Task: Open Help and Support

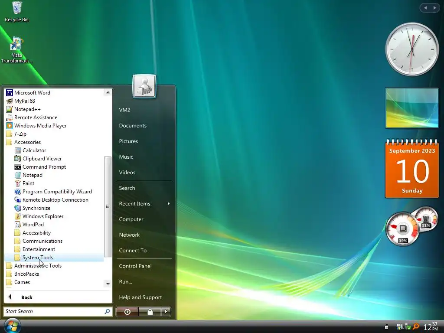Action: tap(140, 297)
